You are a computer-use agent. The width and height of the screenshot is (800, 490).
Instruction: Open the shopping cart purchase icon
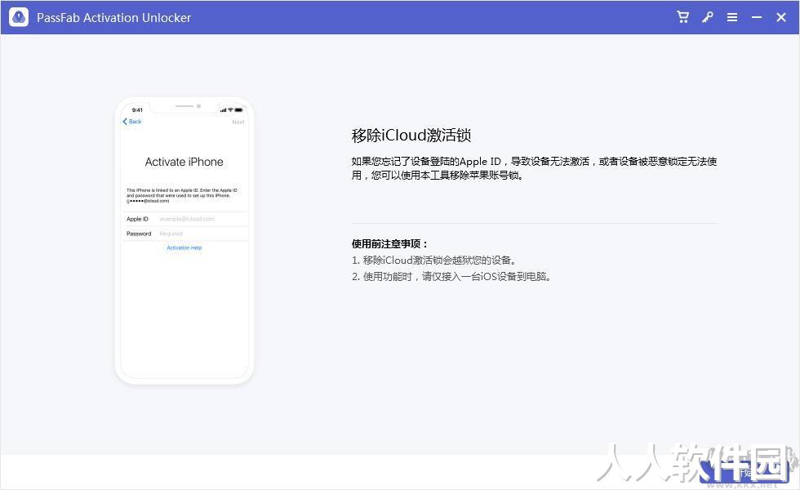[x=682, y=17]
